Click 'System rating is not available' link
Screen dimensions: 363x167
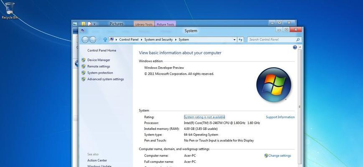(204, 117)
